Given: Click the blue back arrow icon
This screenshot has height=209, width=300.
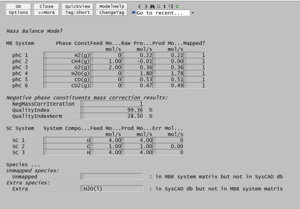Looking at the screenshot, I should (x=133, y=12).
